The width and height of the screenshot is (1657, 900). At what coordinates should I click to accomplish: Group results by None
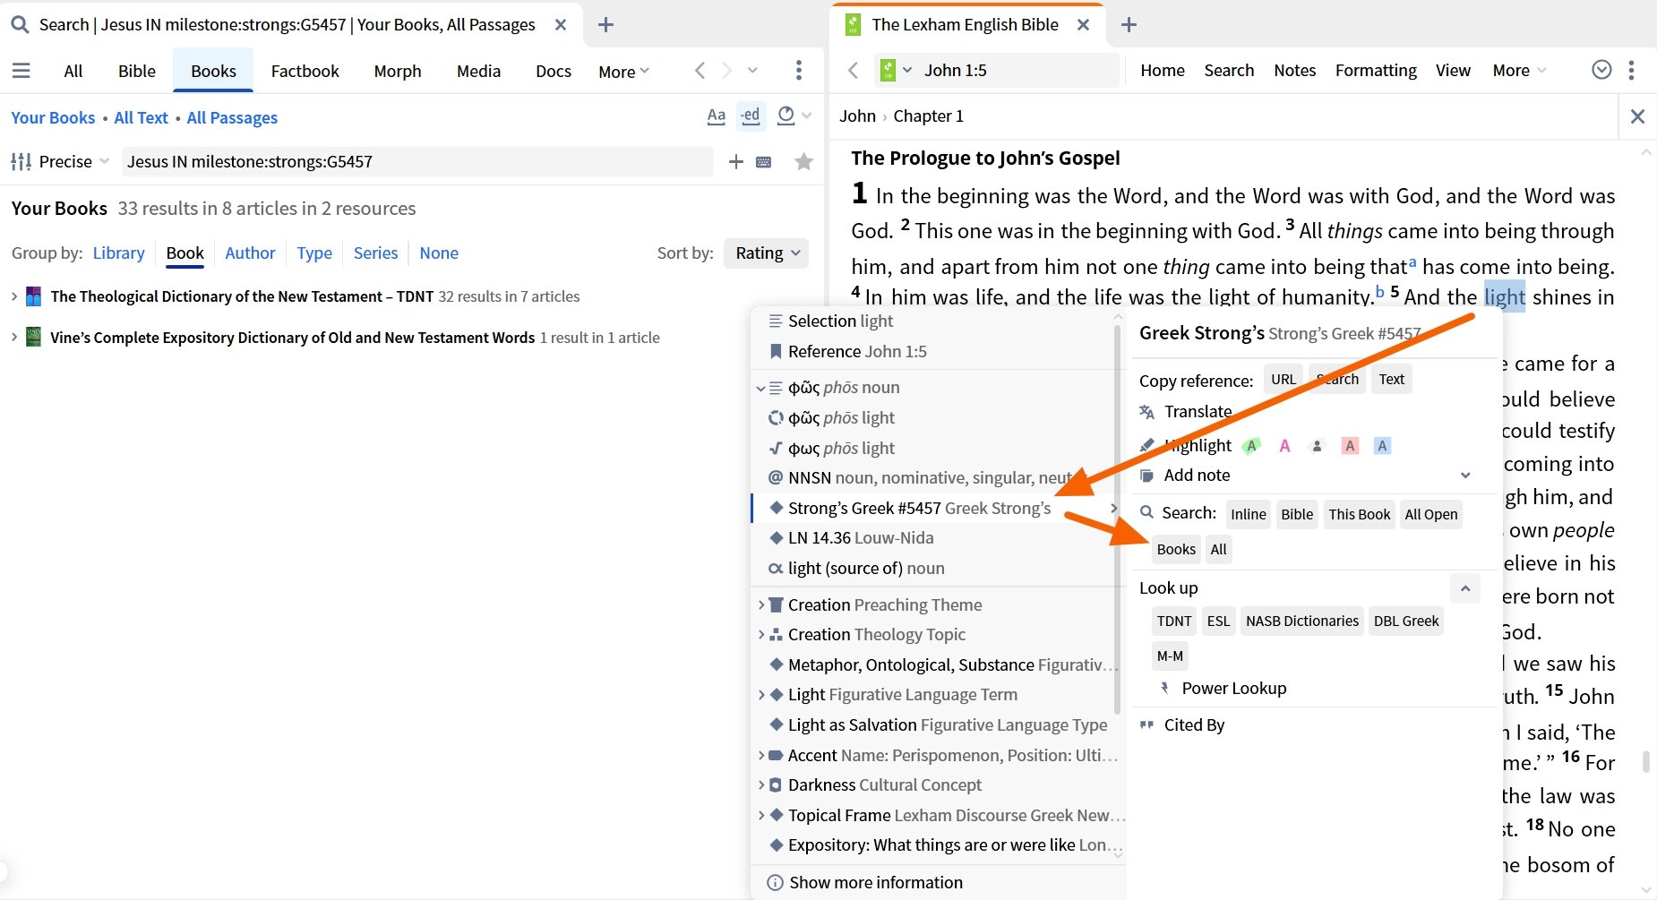[x=439, y=253]
